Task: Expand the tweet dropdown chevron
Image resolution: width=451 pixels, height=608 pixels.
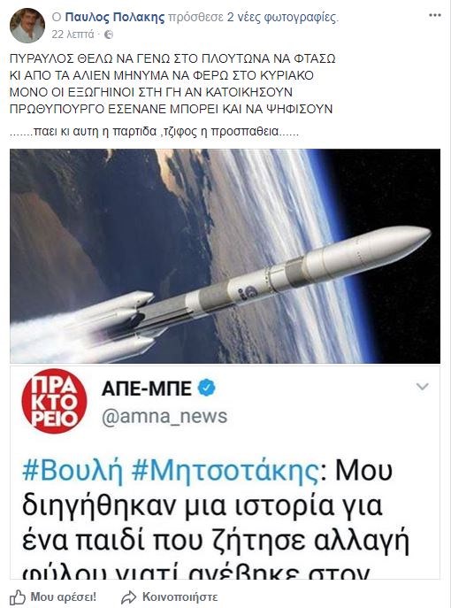Action: click(422, 386)
